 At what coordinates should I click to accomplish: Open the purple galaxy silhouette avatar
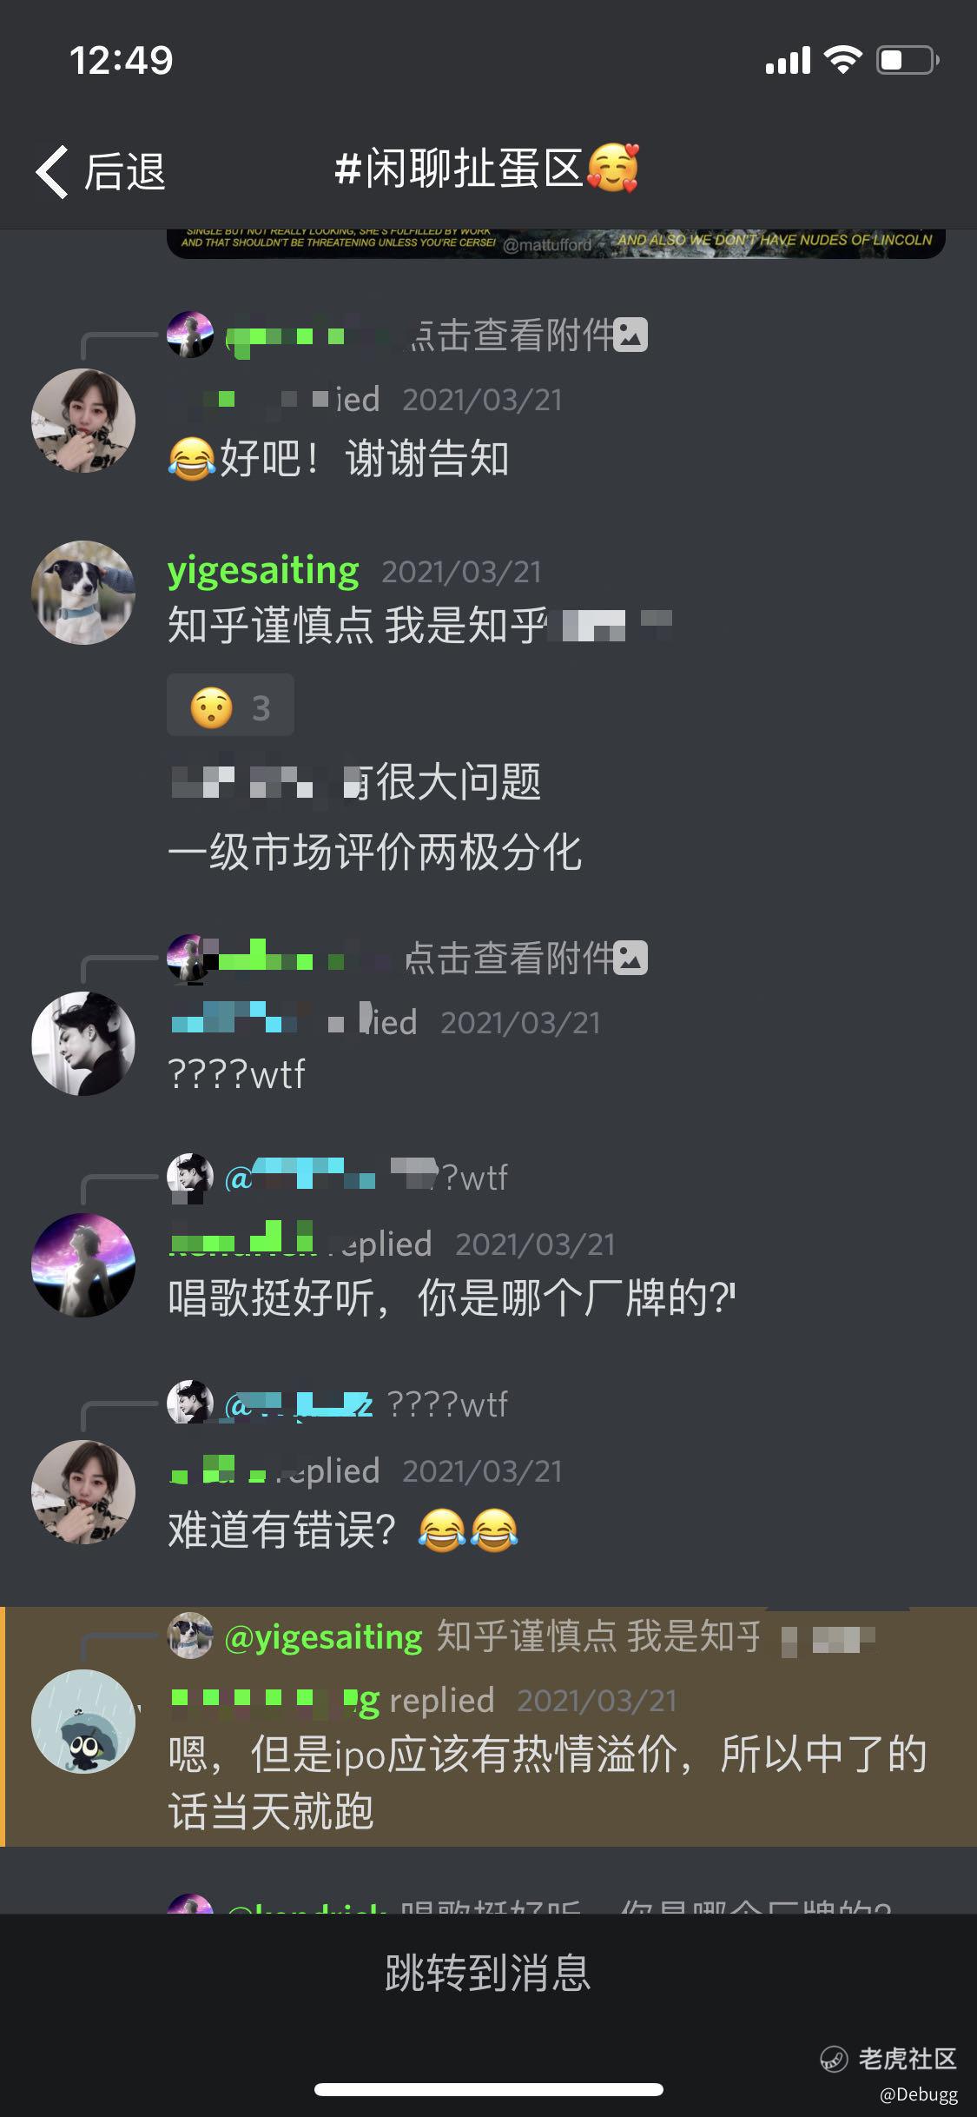83,1265
